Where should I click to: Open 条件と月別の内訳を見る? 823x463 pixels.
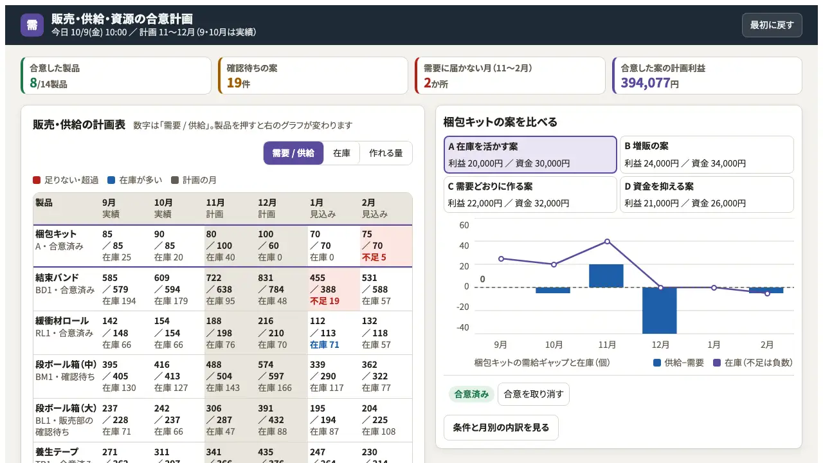501,427
